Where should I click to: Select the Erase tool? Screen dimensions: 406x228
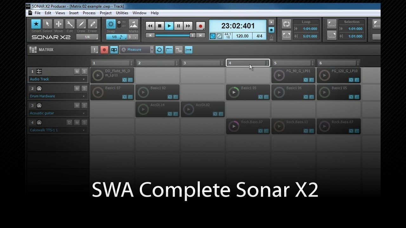pyautogui.click(x=92, y=24)
